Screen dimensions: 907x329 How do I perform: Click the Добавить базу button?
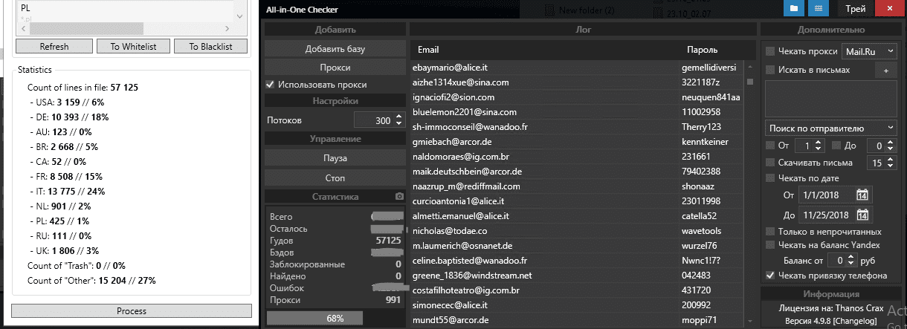(335, 48)
